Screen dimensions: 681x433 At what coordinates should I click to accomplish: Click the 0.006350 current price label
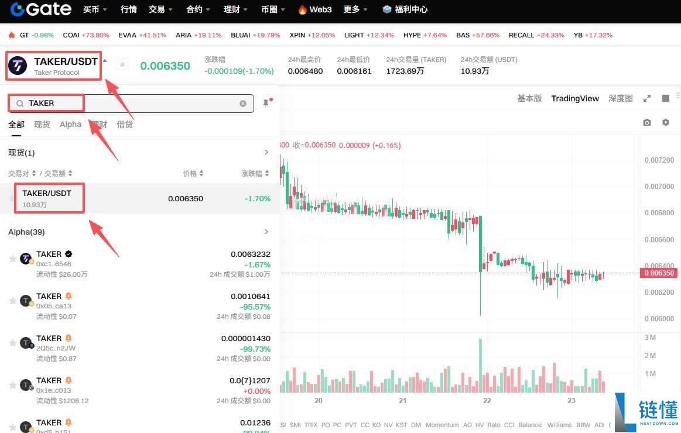click(659, 273)
